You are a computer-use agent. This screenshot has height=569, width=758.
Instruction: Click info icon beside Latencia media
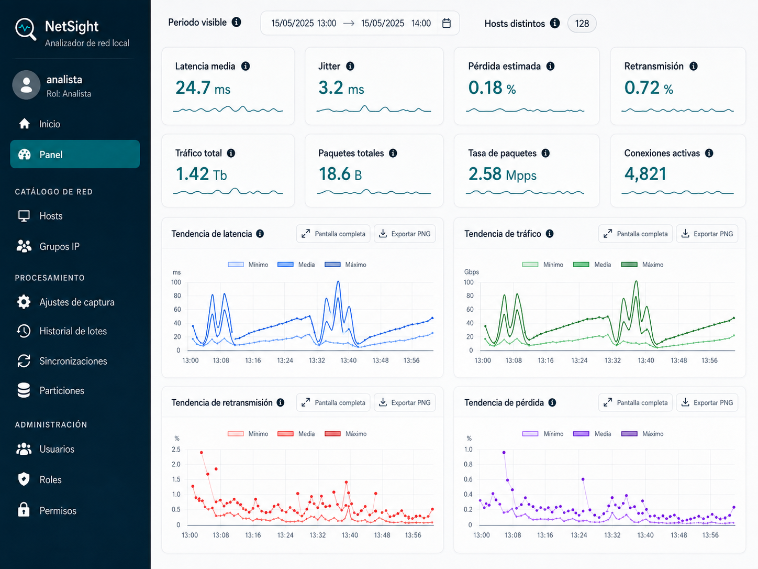[246, 66]
